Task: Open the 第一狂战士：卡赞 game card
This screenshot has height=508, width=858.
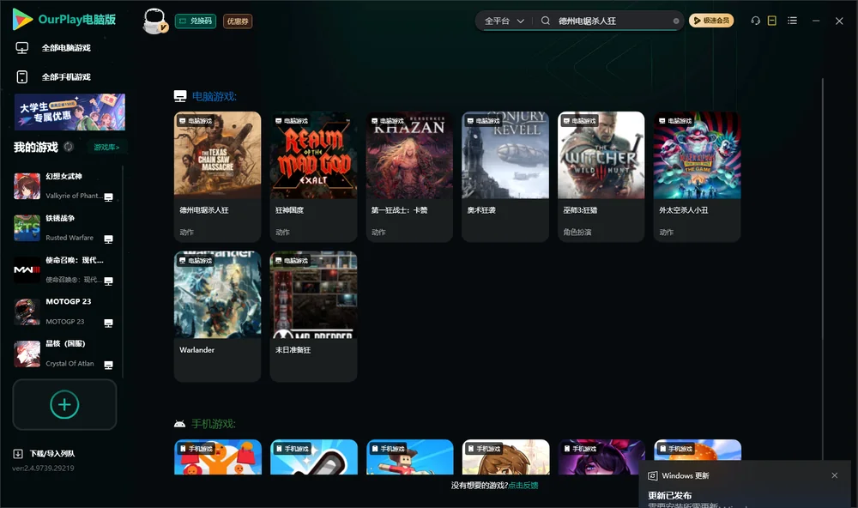Action: 409,176
